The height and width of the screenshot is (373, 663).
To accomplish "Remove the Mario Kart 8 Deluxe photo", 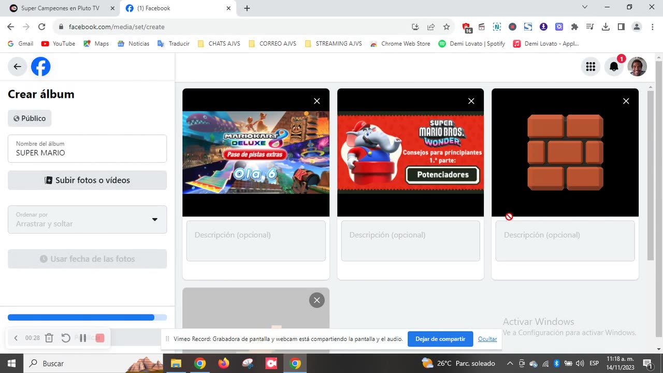I will (x=317, y=101).
